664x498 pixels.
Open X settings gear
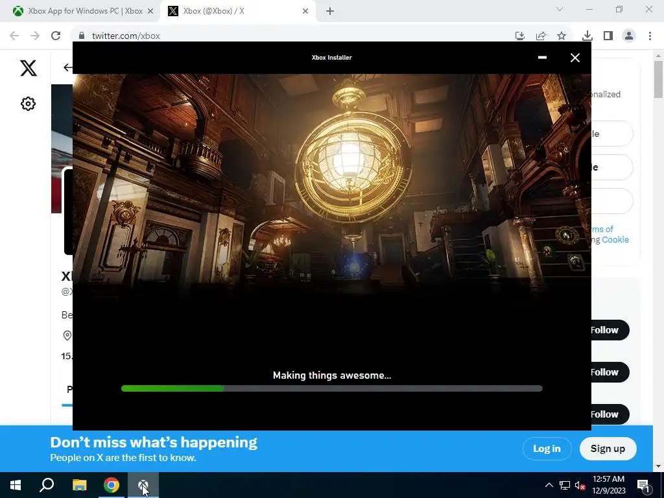[x=28, y=104]
